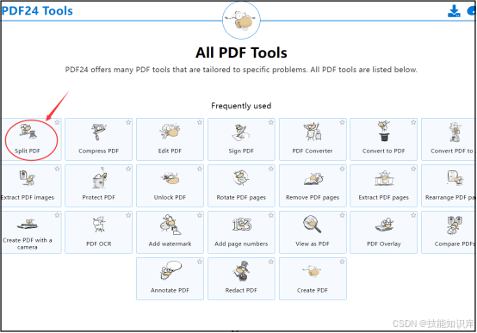
Task: Open the Compress PDF tool
Action: tap(98, 139)
